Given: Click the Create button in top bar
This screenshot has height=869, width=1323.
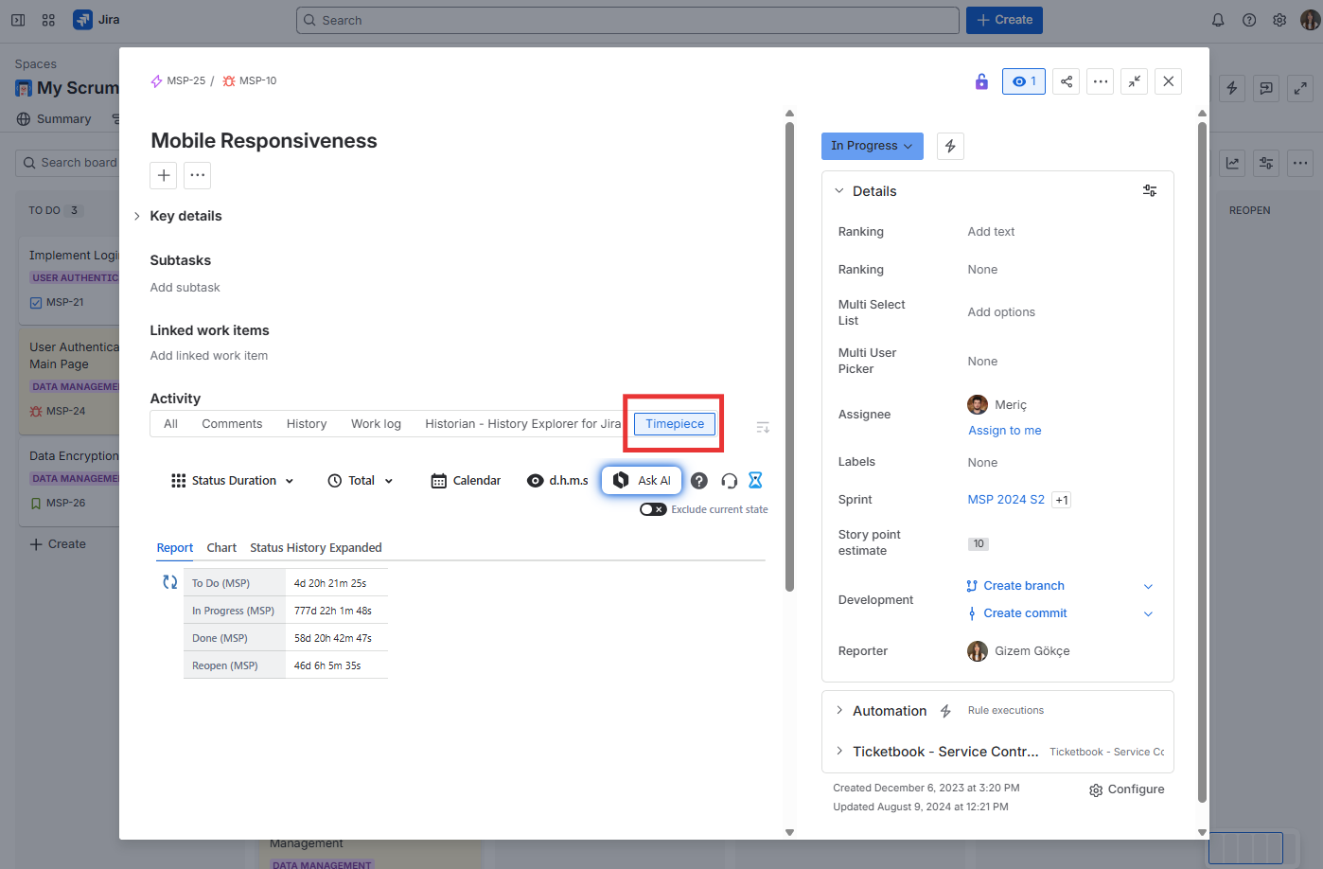Looking at the screenshot, I should (1004, 20).
